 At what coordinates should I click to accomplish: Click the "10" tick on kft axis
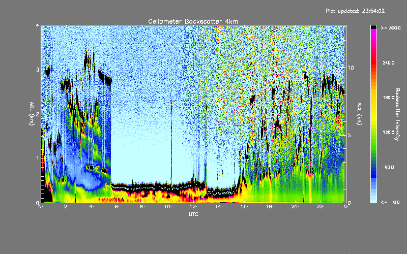pyautogui.click(x=351, y=68)
